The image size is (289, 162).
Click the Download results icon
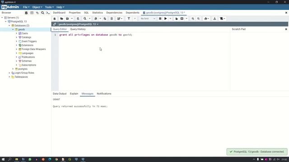(x=214, y=18)
